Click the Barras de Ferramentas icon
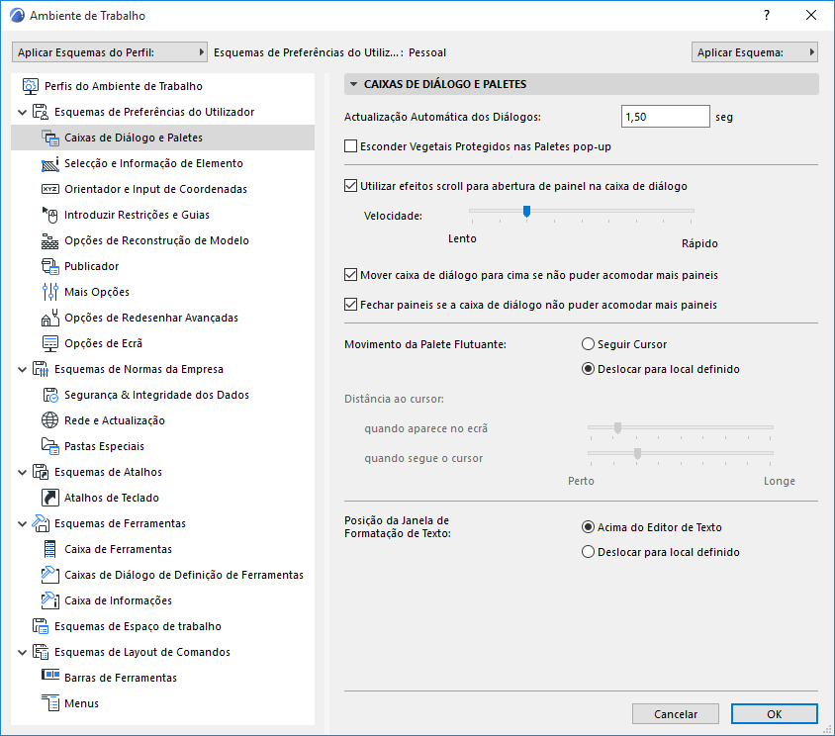The width and height of the screenshot is (835, 736). (x=50, y=678)
